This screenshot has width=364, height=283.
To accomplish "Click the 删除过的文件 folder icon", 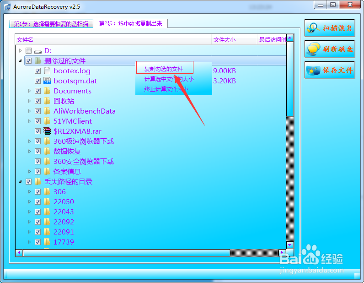I will pos(37,60).
